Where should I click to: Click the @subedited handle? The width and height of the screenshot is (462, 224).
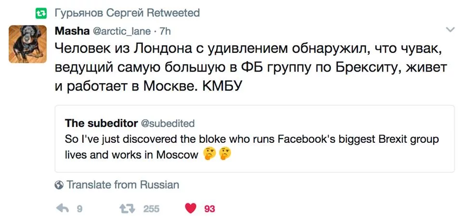(x=167, y=124)
